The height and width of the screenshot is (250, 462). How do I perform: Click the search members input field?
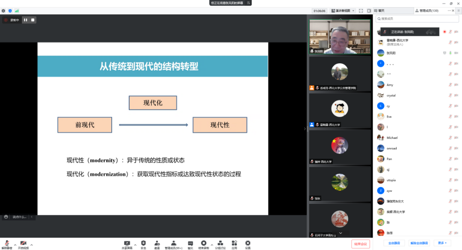[x=417, y=19]
